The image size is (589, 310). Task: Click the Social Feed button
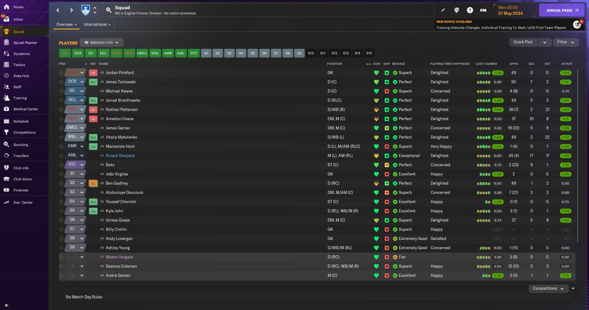[562, 10]
